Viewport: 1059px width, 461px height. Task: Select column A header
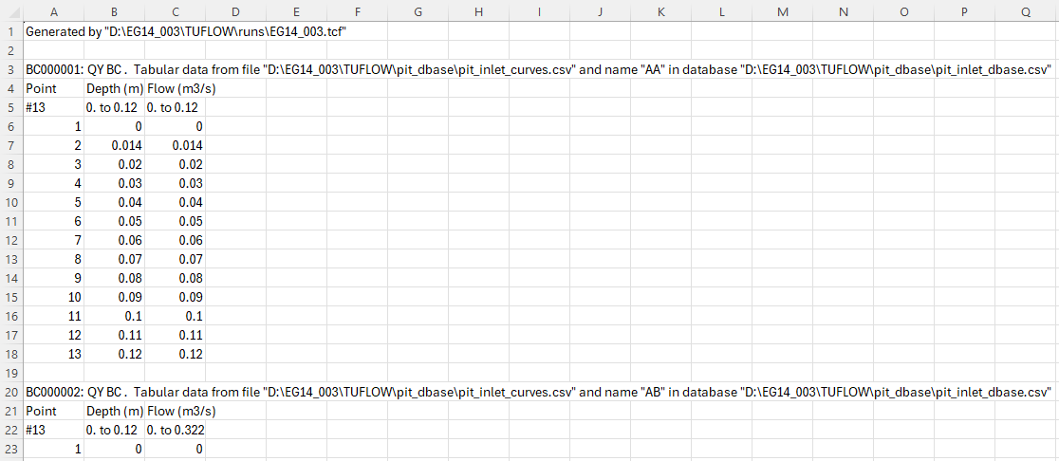[53, 10]
